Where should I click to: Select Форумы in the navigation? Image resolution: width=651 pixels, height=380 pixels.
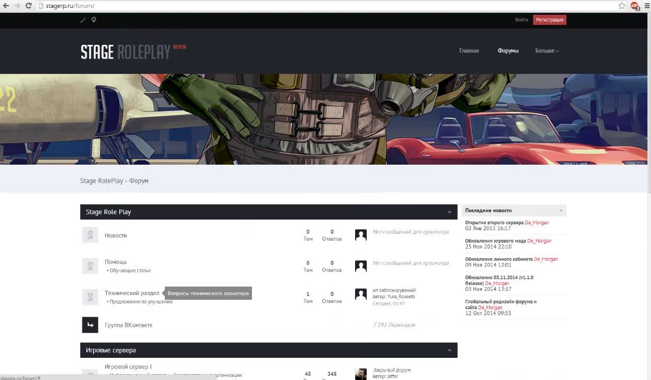tap(508, 51)
